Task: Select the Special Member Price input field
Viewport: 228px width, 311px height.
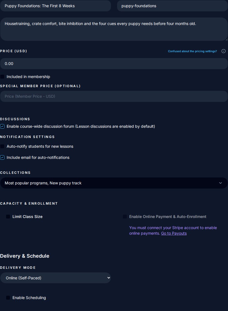Action: [x=114, y=96]
